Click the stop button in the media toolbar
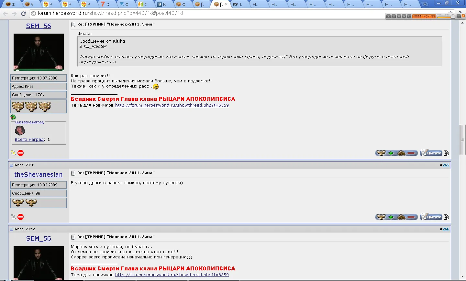Viewport: 466px width, 281px height. coord(399,16)
